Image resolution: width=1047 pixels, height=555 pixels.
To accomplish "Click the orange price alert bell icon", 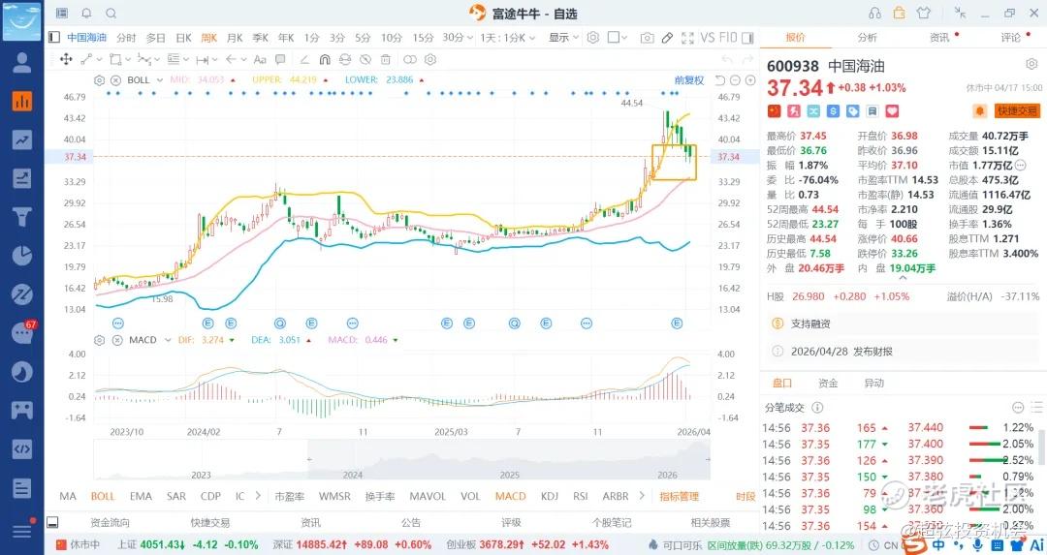I will click(980, 110).
